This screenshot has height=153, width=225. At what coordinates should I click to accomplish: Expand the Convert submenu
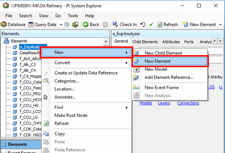(126, 63)
